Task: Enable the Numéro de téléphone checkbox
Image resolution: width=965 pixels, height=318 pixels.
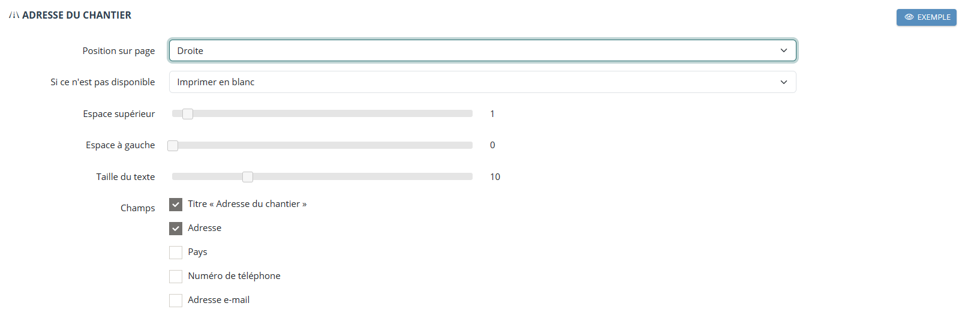Action: click(176, 277)
